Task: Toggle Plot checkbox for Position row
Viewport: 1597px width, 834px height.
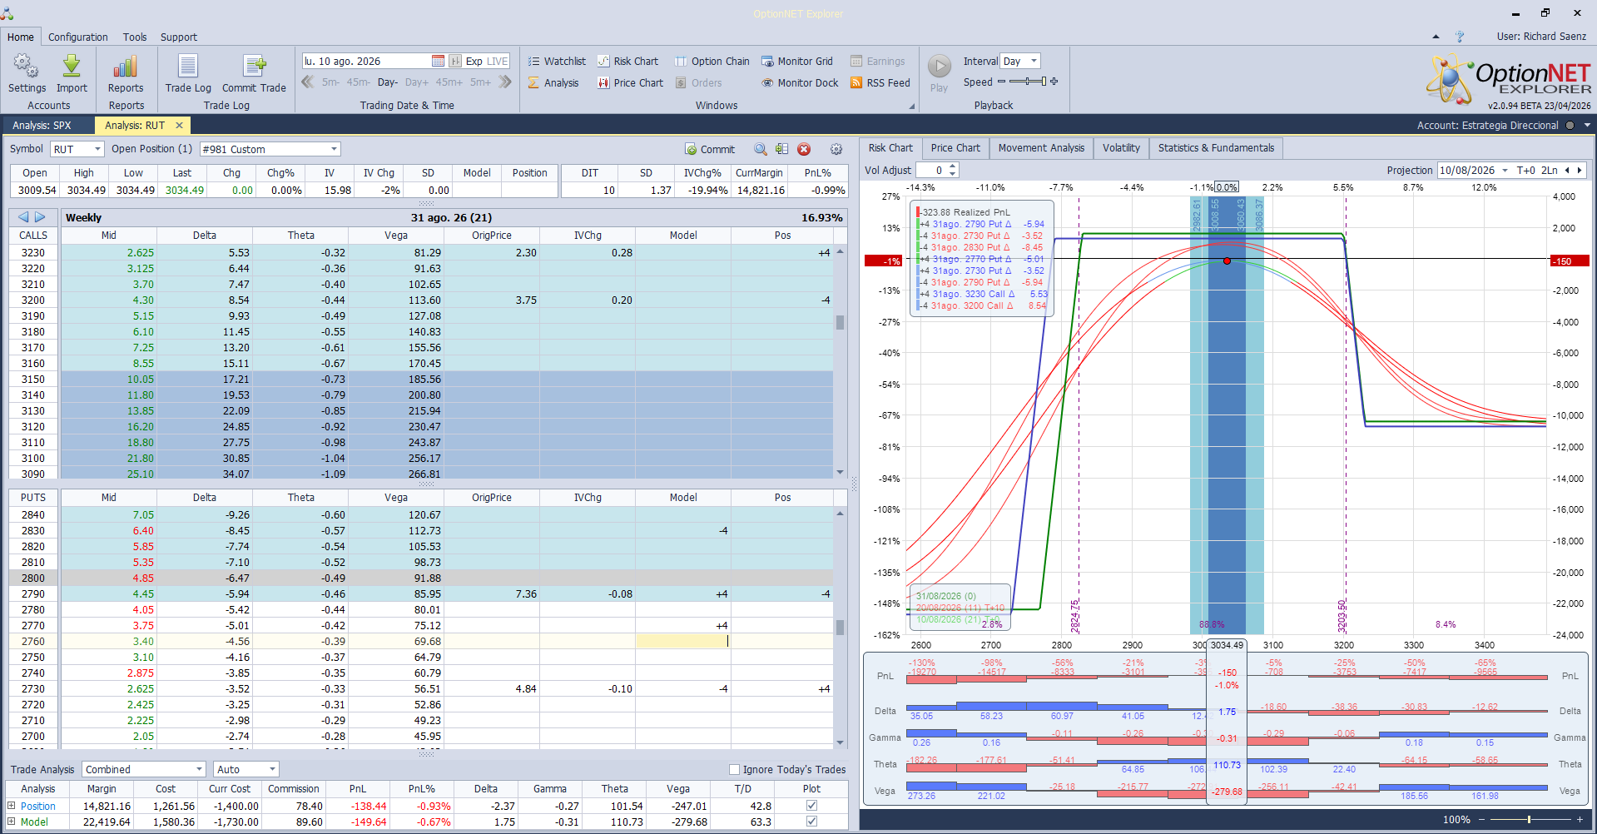Action: point(811,806)
